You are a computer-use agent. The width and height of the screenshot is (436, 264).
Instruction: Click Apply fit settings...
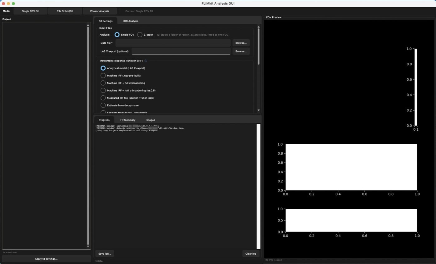pyautogui.click(x=46, y=259)
